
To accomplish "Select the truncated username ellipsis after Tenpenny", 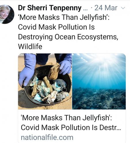I will tap(85, 9).
